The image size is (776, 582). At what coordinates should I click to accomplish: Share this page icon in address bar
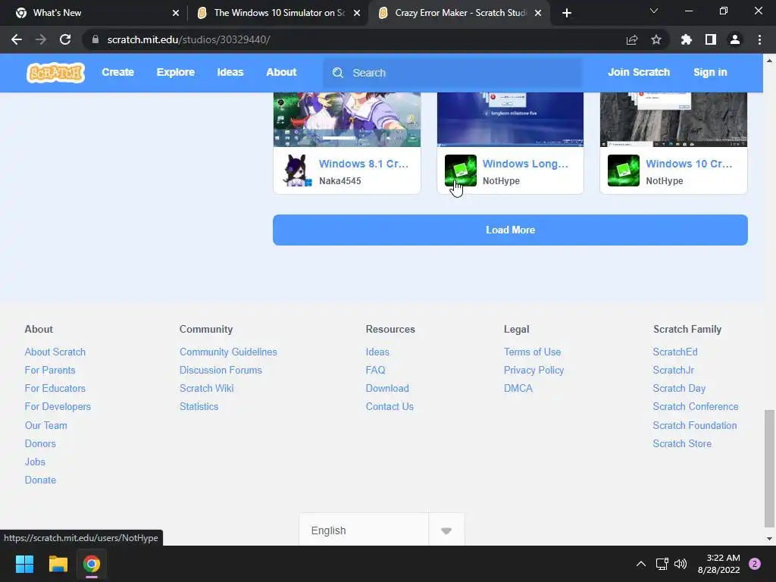click(631, 39)
